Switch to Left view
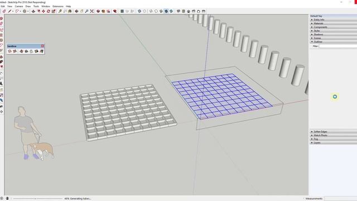Image resolution: width=357 pixels, height=201 pixels. pos(204,11)
